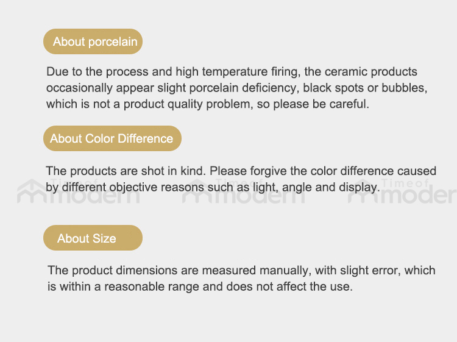Click the line starting 'Due to the process'
The height and width of the screenshot is (342, 457).
coord(232,72)
